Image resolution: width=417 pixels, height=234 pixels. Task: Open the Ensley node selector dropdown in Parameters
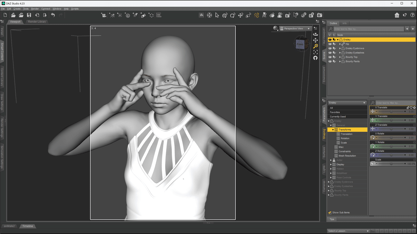click(347, 103)
